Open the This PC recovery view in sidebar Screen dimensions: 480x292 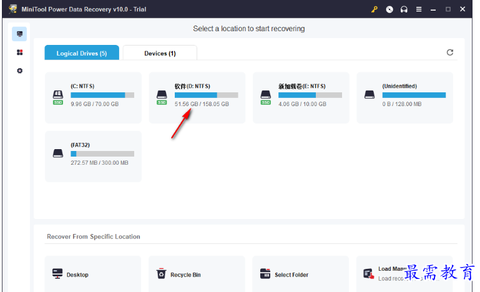(19, 34)
